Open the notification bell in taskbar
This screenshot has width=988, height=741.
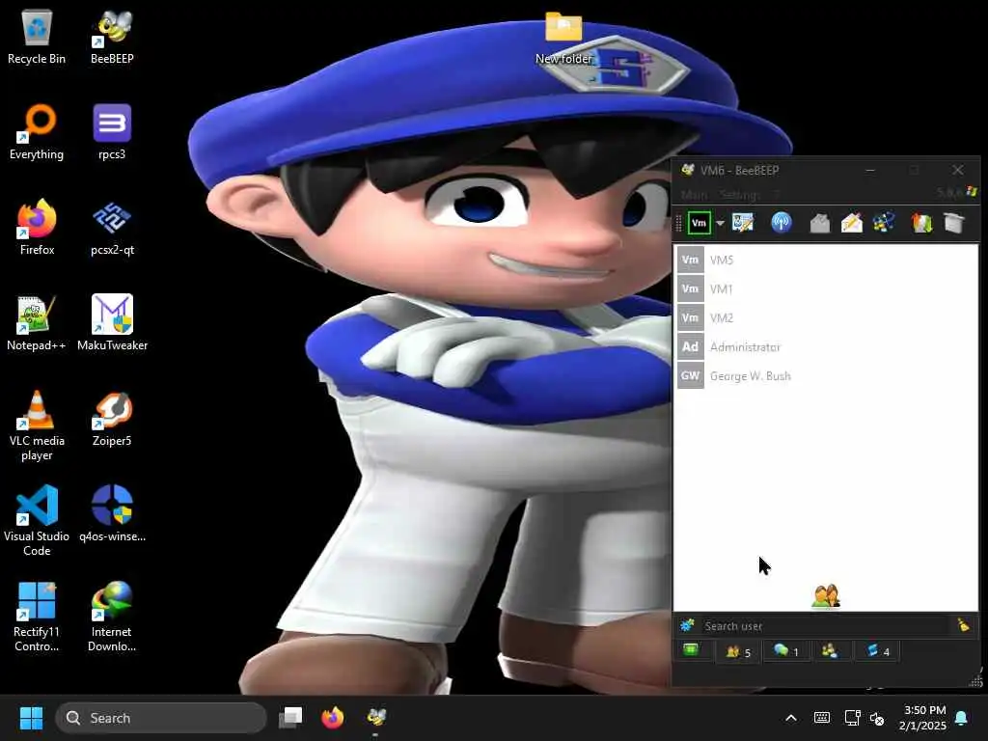pyautogui.click(x=962, y=718)
